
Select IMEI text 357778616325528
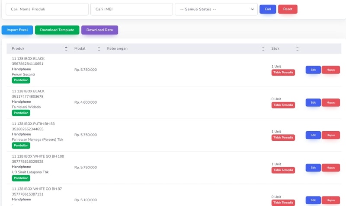[x=28, y=162]
